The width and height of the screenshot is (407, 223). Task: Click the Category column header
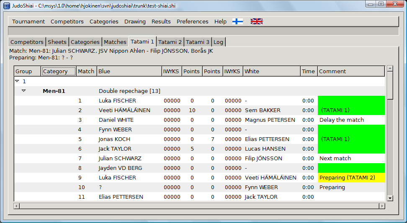click(x=58, y=71)
